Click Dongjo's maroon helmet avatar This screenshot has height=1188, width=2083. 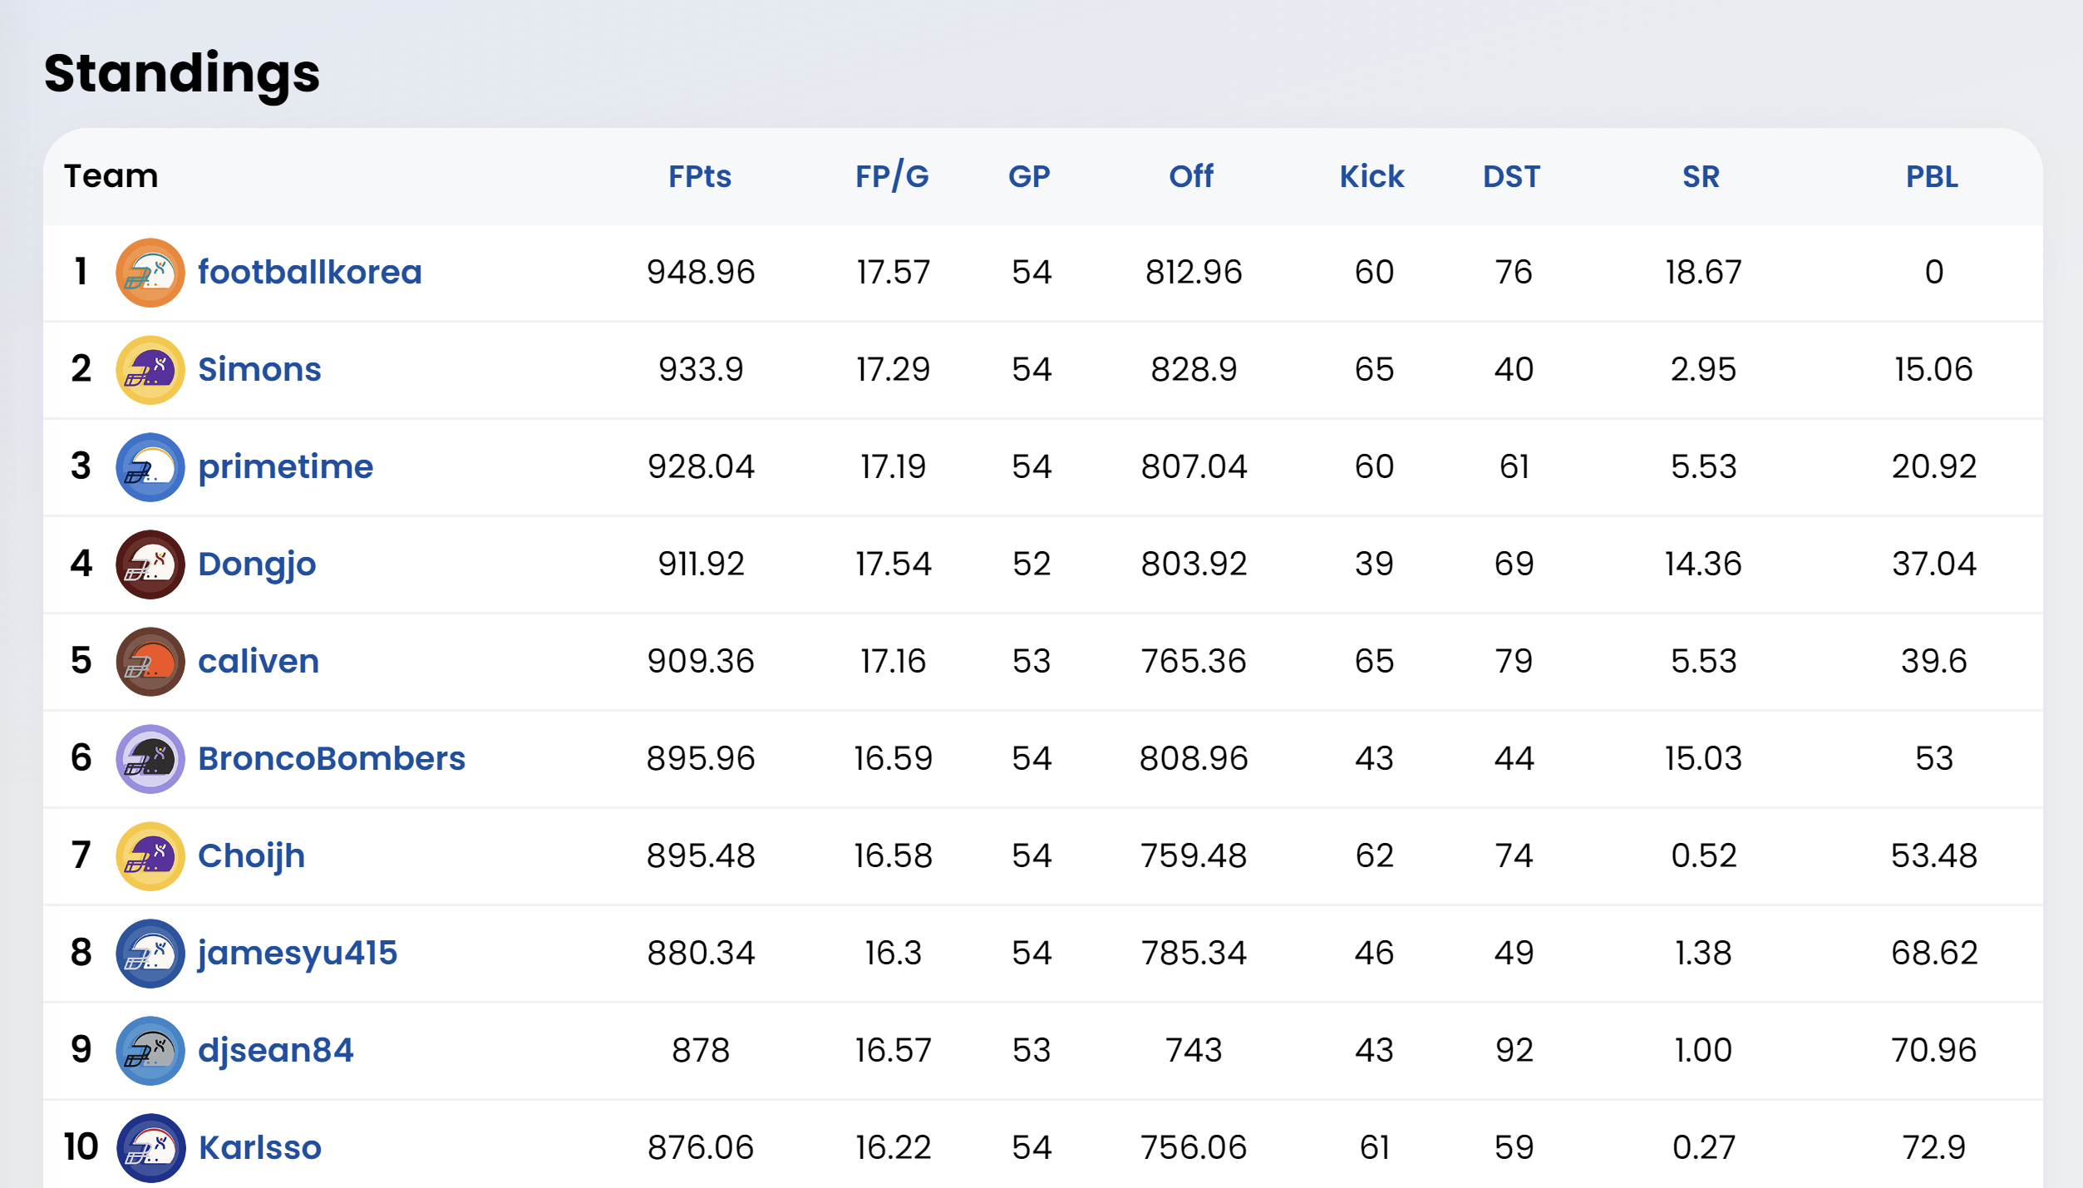150,564
